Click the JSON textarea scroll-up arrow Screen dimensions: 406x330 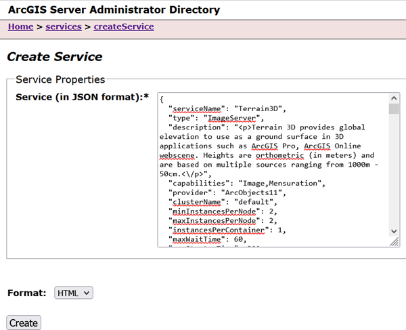point(394,98)
